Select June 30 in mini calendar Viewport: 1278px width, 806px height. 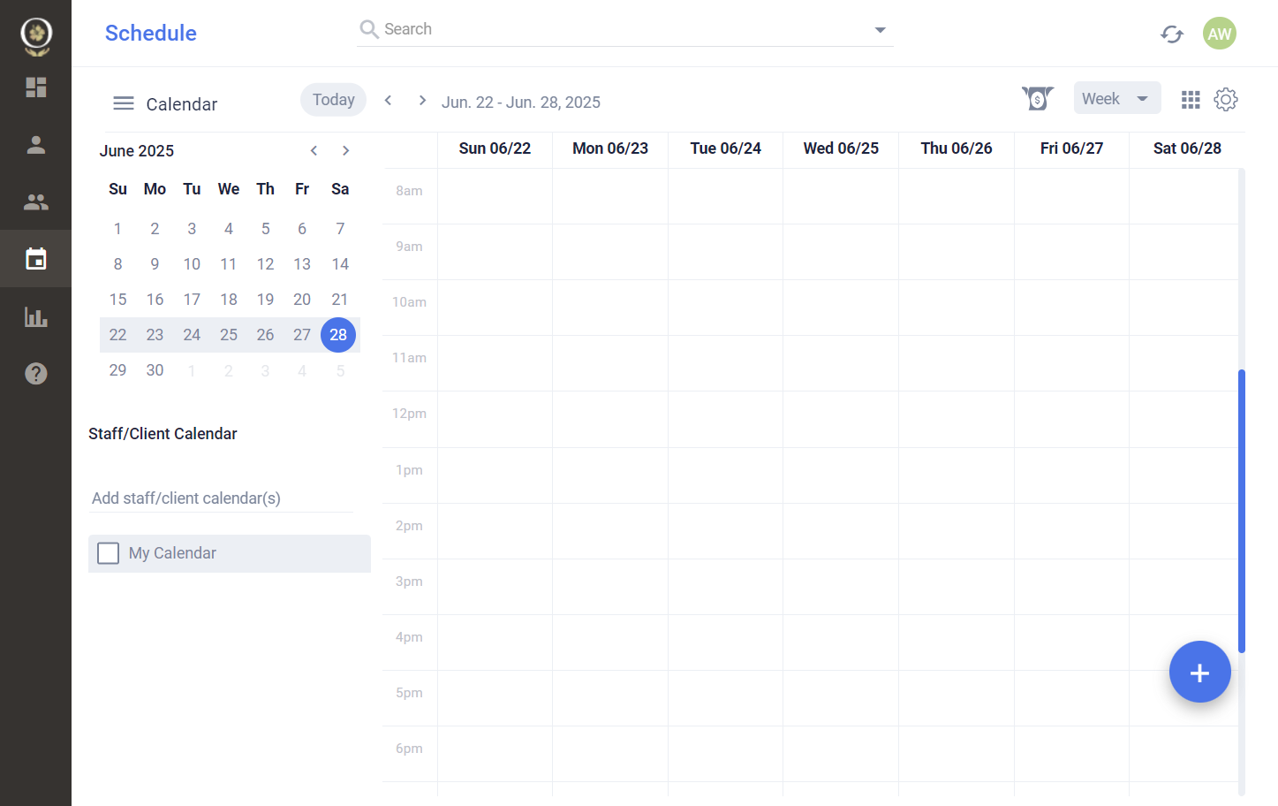click(155, 370)
